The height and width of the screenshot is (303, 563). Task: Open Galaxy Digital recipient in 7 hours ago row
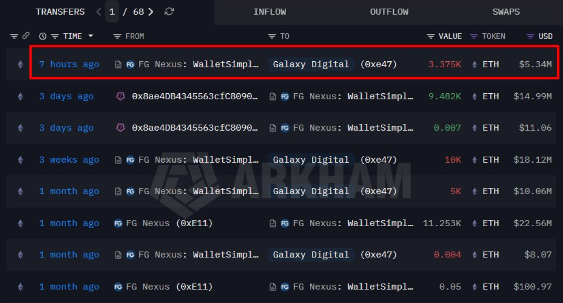pyautogui.click(x=311, y=64)
